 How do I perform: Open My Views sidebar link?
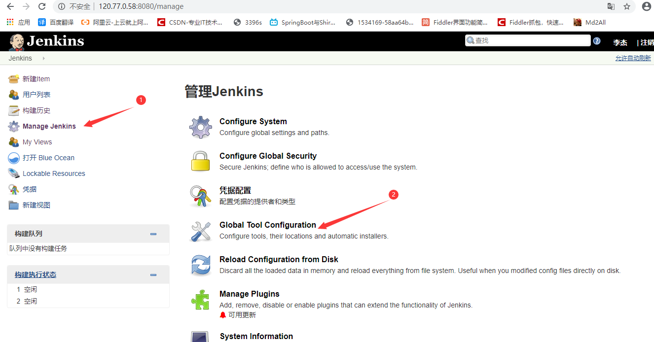(37, 142)
